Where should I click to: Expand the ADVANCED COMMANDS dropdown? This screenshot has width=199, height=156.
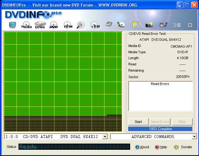(x=194, y=137)
